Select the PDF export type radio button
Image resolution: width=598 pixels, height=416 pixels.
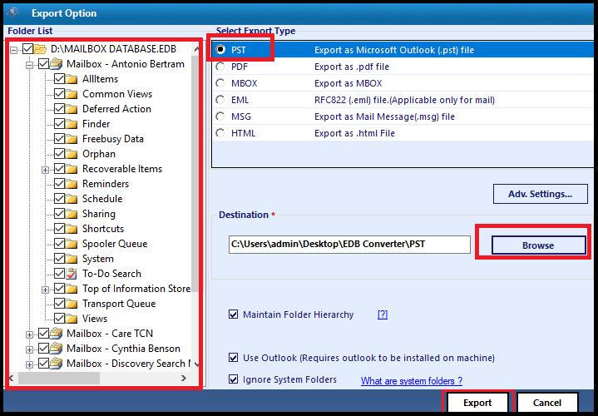point(220,67)
